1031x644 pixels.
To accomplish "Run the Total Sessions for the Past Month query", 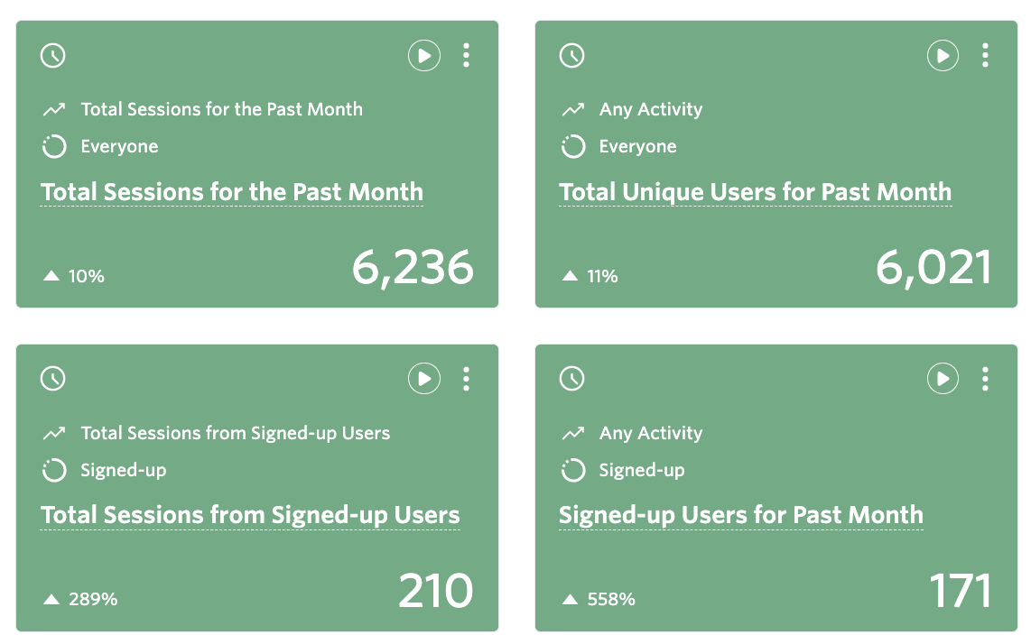I will pos(424,55).
